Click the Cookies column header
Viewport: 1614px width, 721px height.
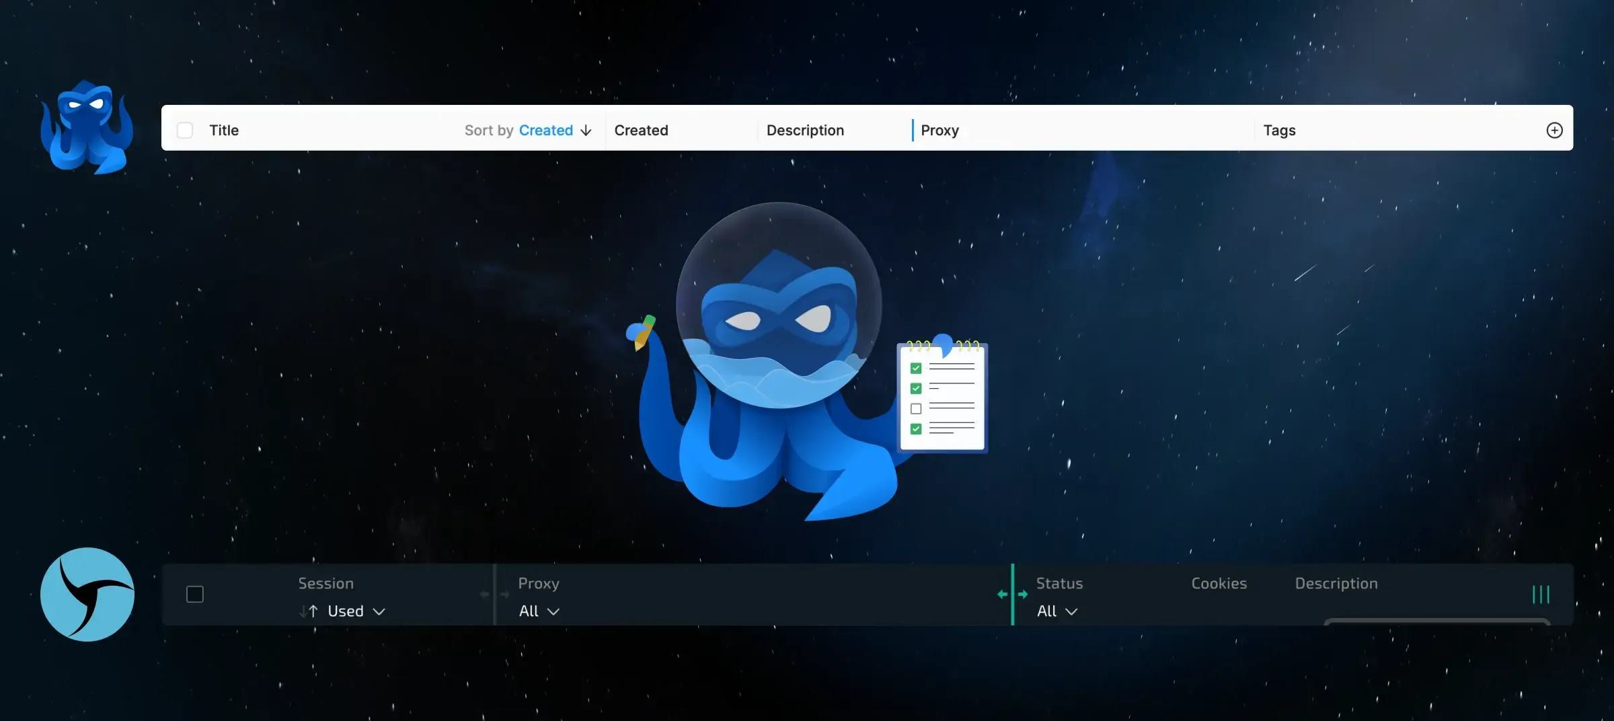point(1219,584)
